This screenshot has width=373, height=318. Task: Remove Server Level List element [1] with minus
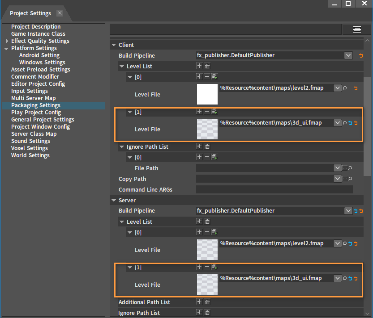pos(207,267)
